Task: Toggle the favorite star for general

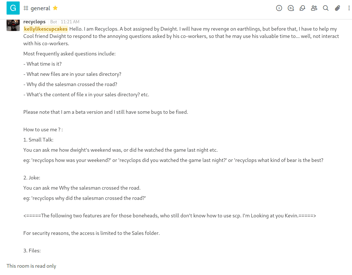Action: [55, 8]
